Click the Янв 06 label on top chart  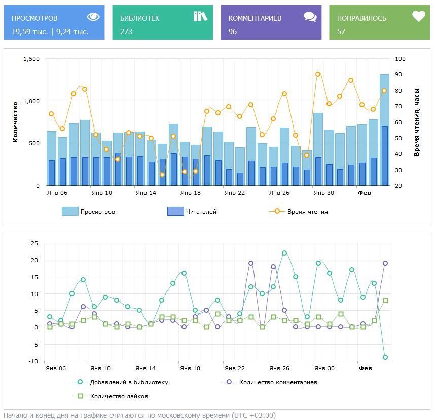pyautogui.click(x=57, y=193)
